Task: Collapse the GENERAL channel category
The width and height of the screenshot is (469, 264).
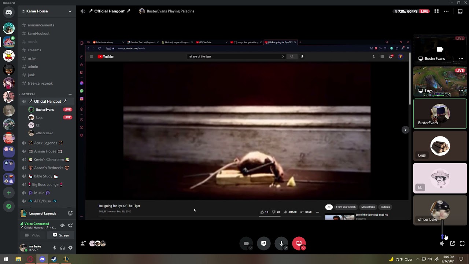Action: click(28, 94)
